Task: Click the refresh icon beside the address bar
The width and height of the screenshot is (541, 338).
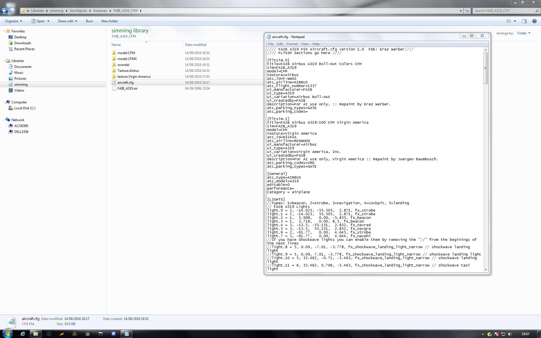Action: [467, 11]
